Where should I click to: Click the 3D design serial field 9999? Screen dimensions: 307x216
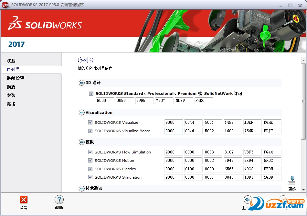point(144,101)
